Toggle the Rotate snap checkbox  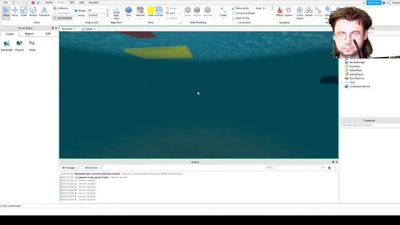coord(76,11)
